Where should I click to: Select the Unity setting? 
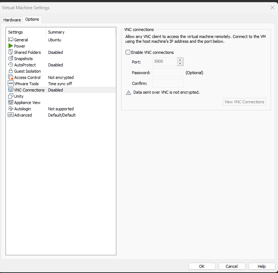point(19,96)
